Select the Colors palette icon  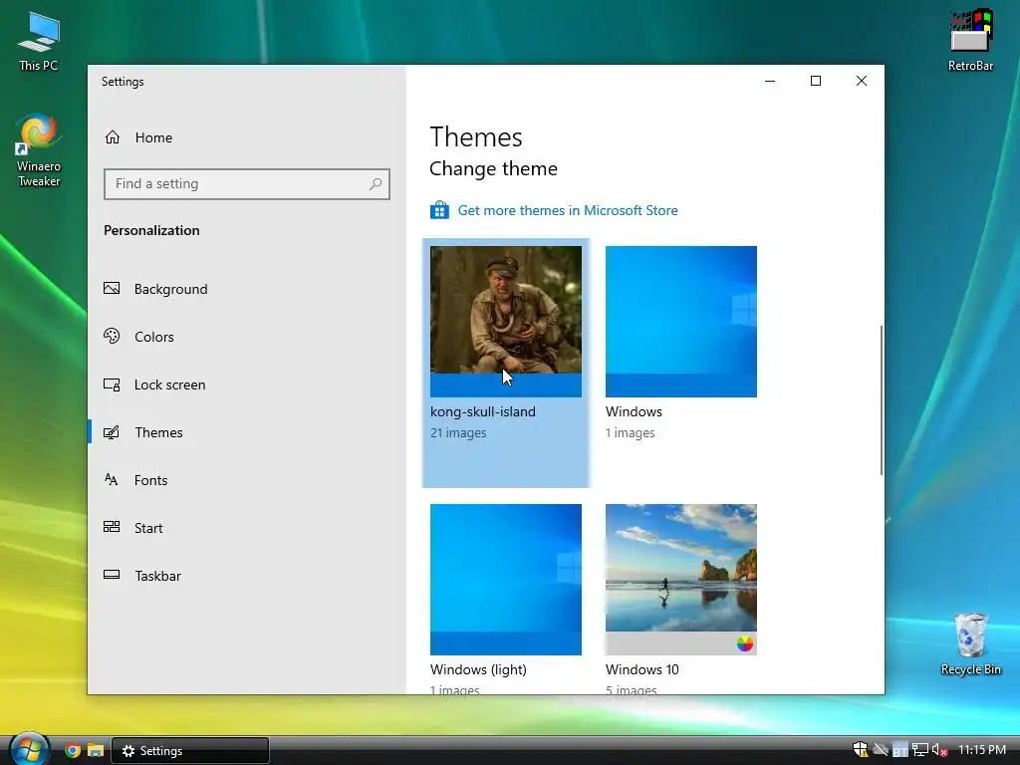click(112, 337)
